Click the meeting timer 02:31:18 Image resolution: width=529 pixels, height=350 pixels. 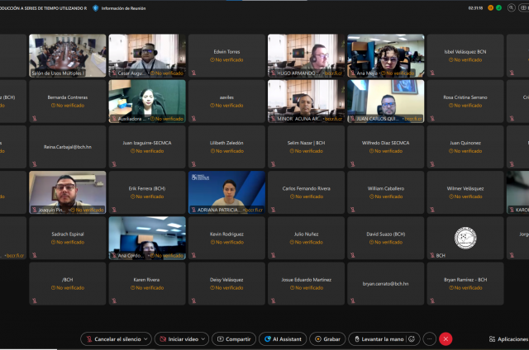475,8
